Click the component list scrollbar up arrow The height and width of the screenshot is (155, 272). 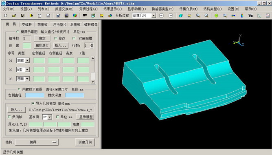93,58
